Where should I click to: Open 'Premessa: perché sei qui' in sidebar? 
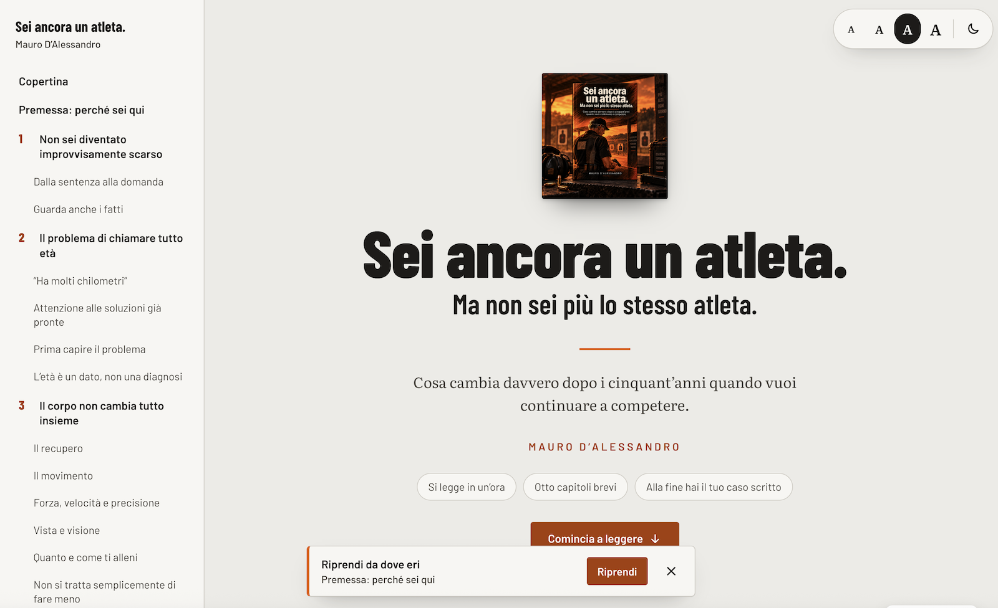click(82, 110)
